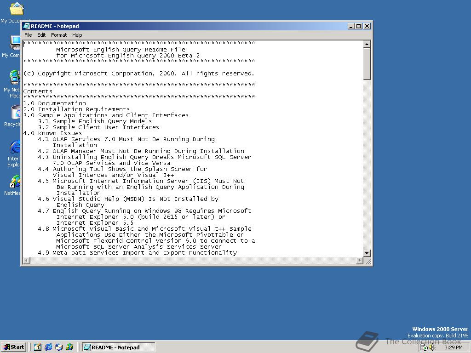
Task: Click 'Microsoft SQL Server Analysis Services Server' line
Action: 139,247
